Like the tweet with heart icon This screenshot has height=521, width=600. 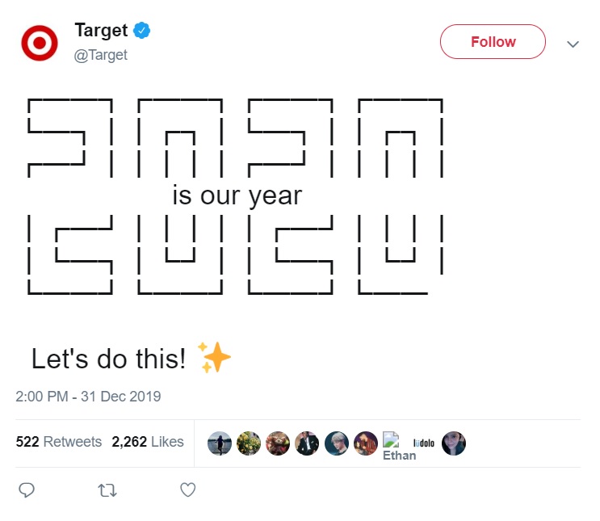click(188, 489)
